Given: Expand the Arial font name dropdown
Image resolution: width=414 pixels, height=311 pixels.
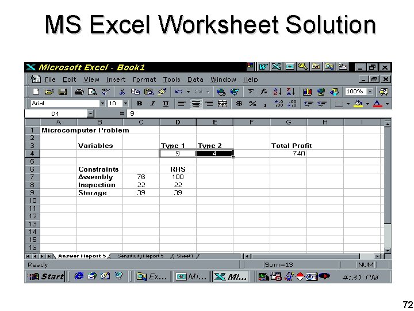Looking at the screenshot, I should (102, 104).
